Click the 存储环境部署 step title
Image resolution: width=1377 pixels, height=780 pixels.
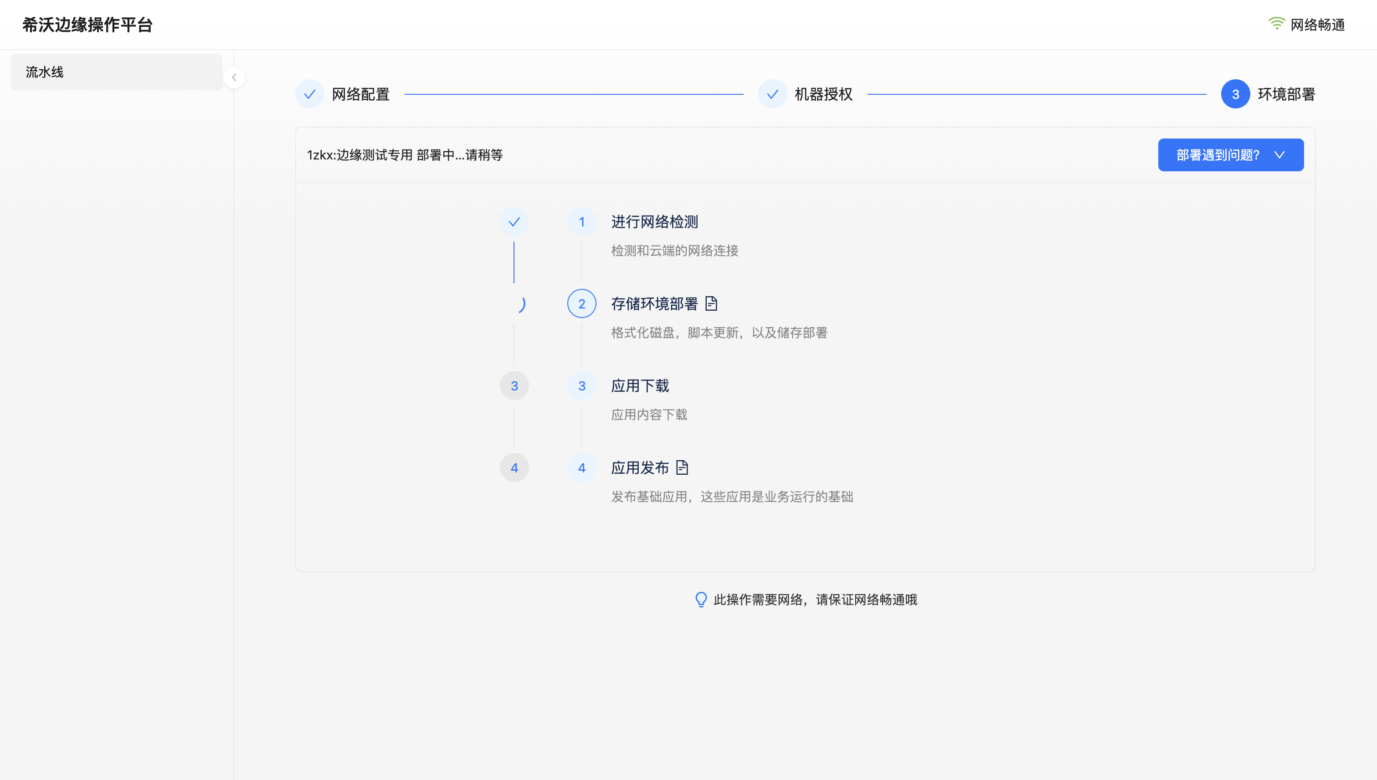(655, 304)
